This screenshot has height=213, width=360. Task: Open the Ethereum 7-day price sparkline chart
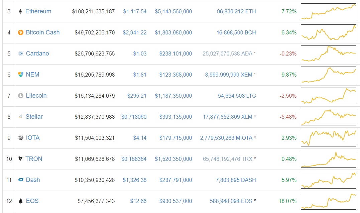pyautogui.click(x=329, y=12)
